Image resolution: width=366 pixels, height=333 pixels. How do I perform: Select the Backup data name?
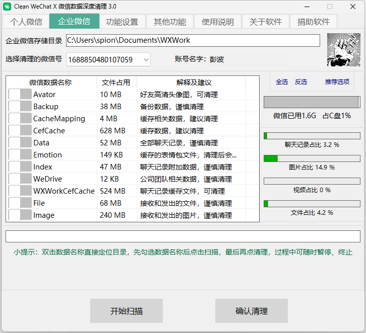(46, 107)
